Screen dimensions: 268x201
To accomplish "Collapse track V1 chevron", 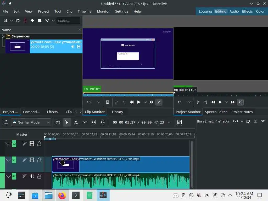I will tap(8, 160).
